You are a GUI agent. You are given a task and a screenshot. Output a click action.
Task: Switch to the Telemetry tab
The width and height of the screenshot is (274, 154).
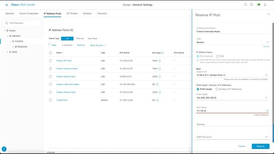click(x=102, y=13)
